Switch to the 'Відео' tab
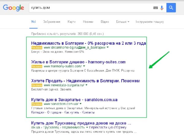Image resolution: width=184 pixels, height=138 pixels. pyautogui.click(x=105, y=22)
